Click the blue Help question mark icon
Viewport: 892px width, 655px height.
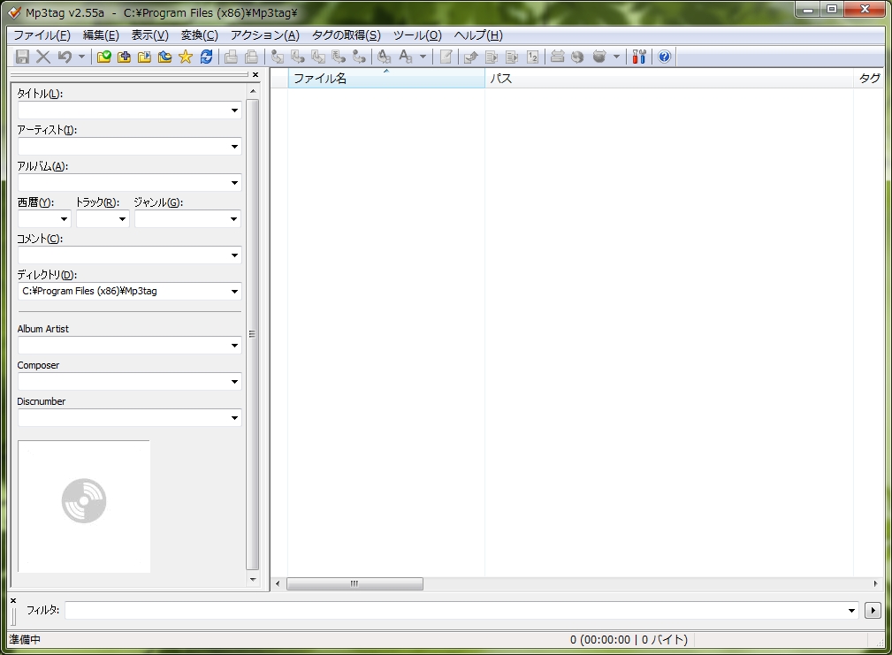click(x=664, y=57)
